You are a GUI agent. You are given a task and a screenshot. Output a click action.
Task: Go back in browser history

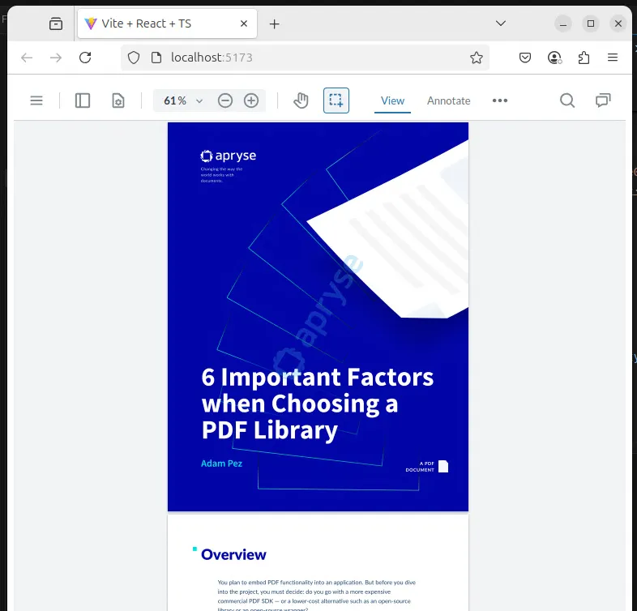27,58
